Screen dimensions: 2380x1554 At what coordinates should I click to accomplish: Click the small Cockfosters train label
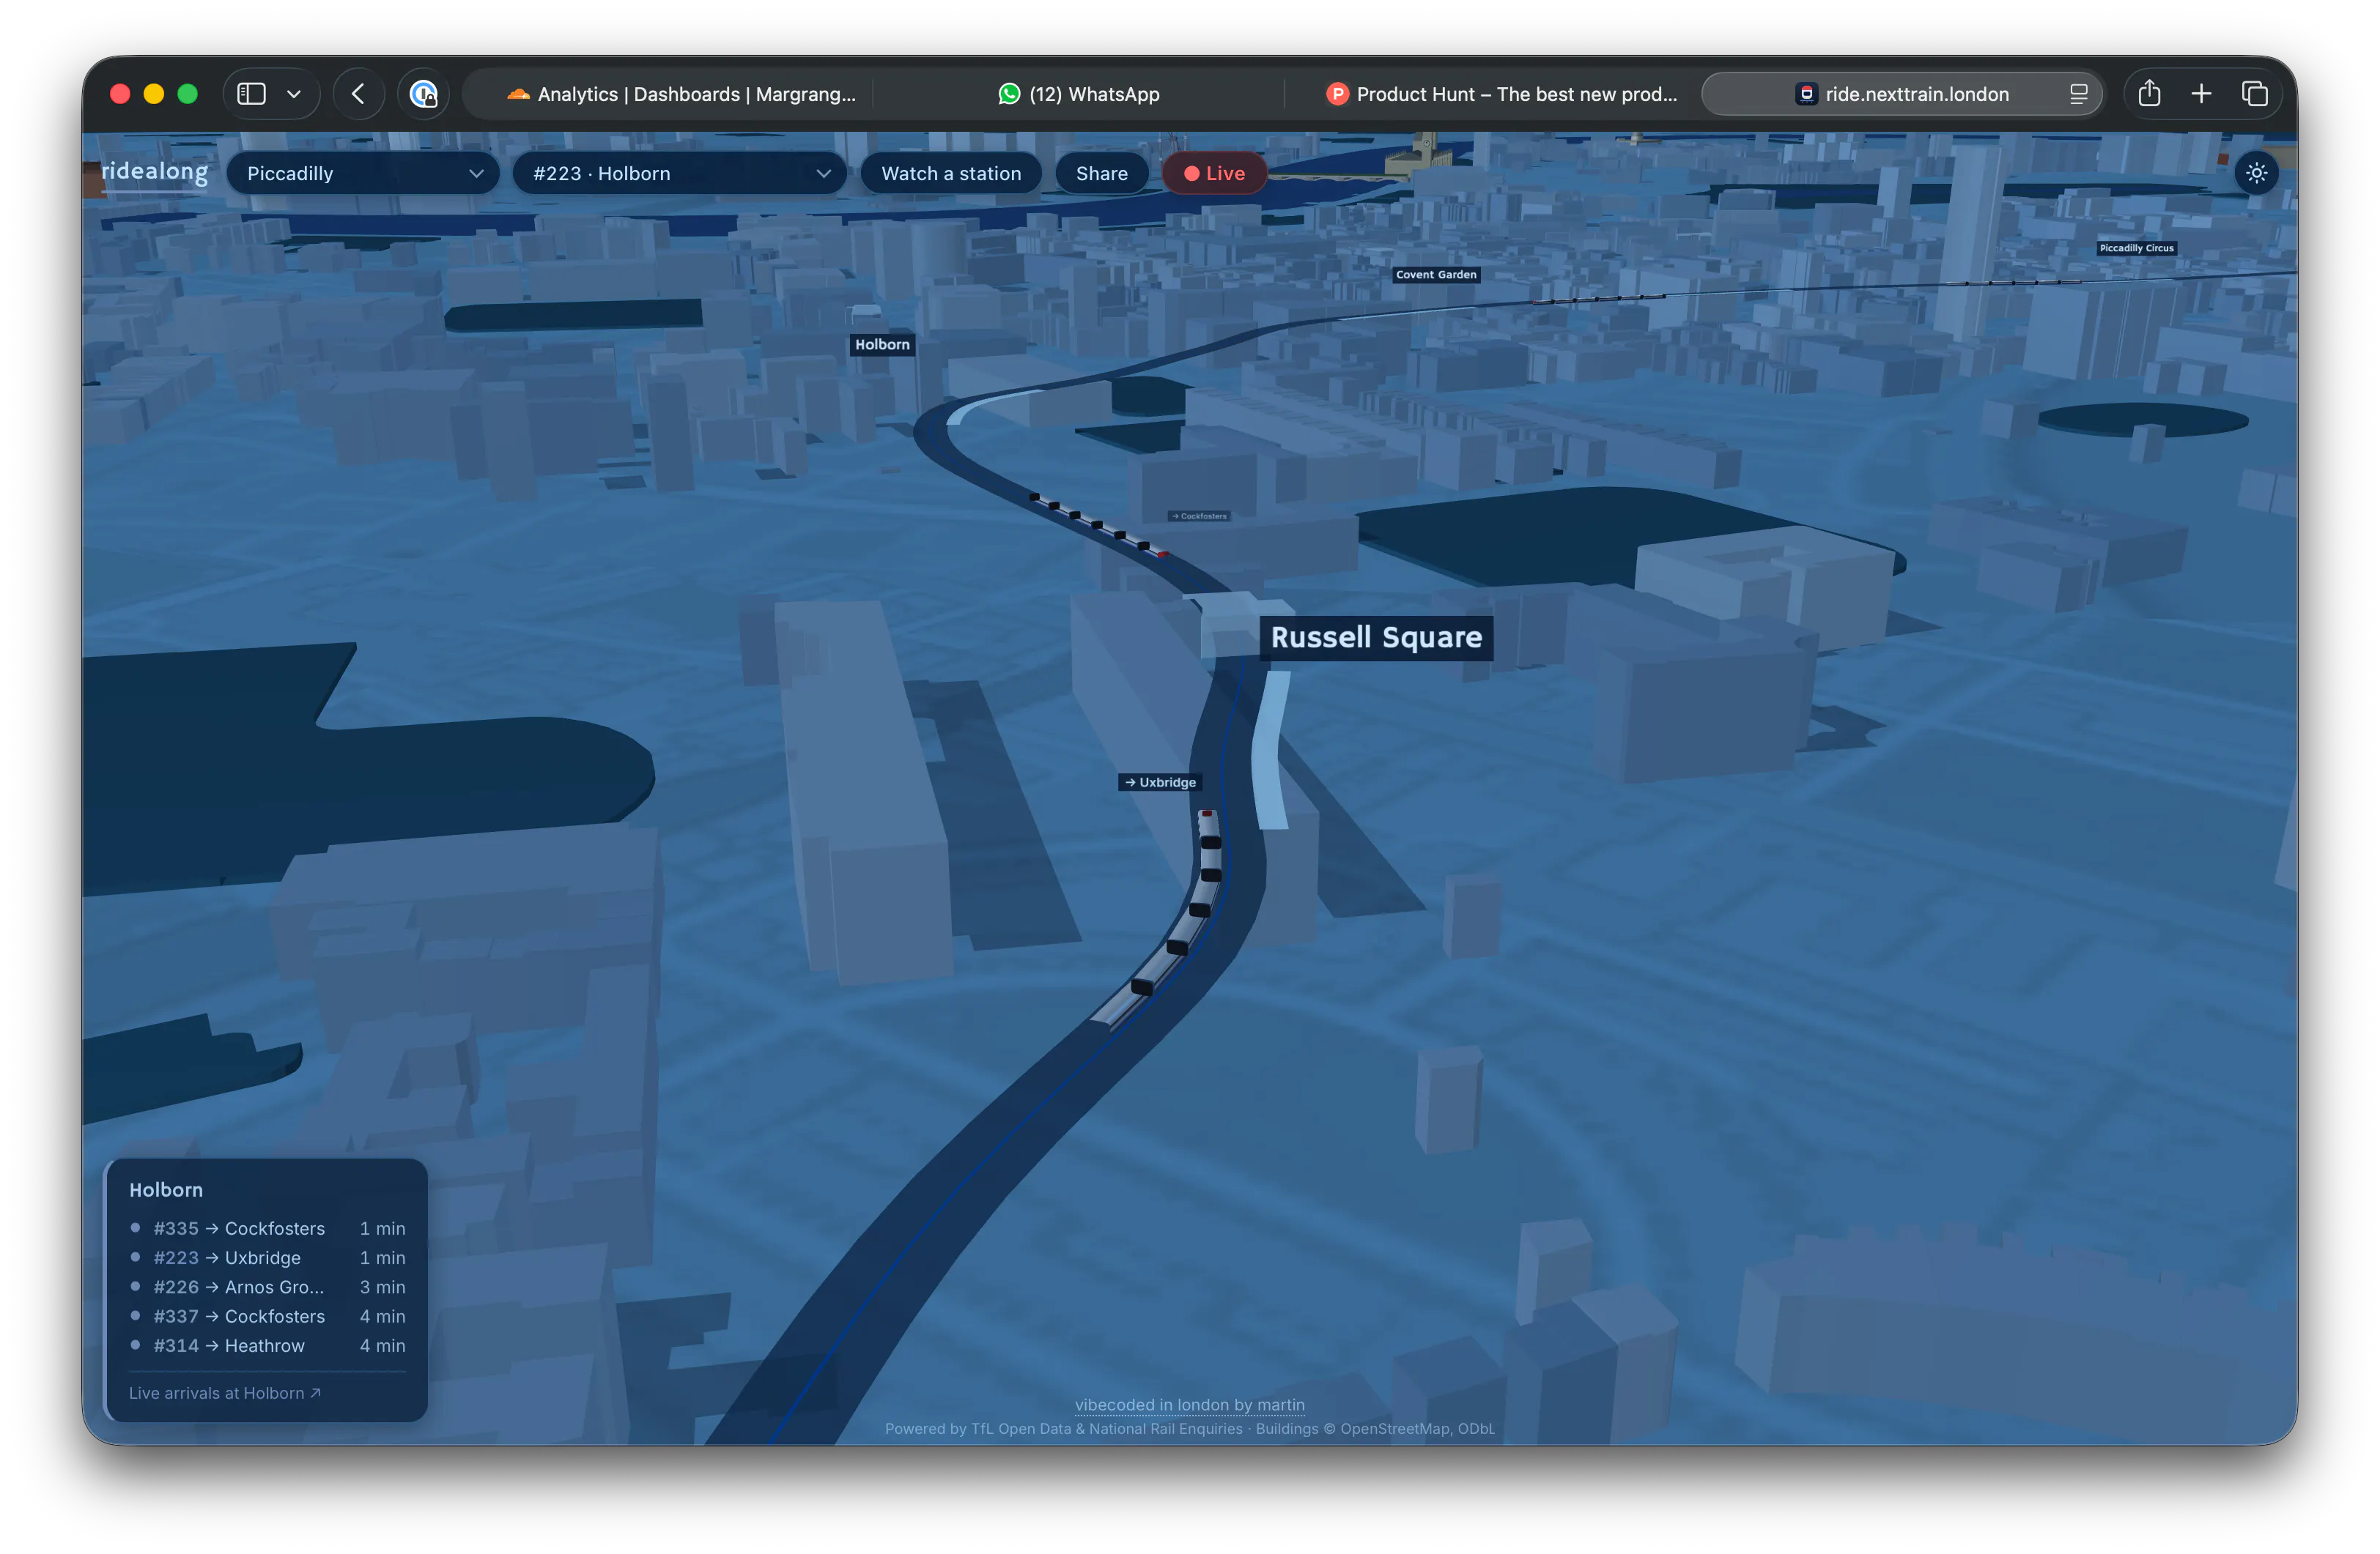(1199, 517)
